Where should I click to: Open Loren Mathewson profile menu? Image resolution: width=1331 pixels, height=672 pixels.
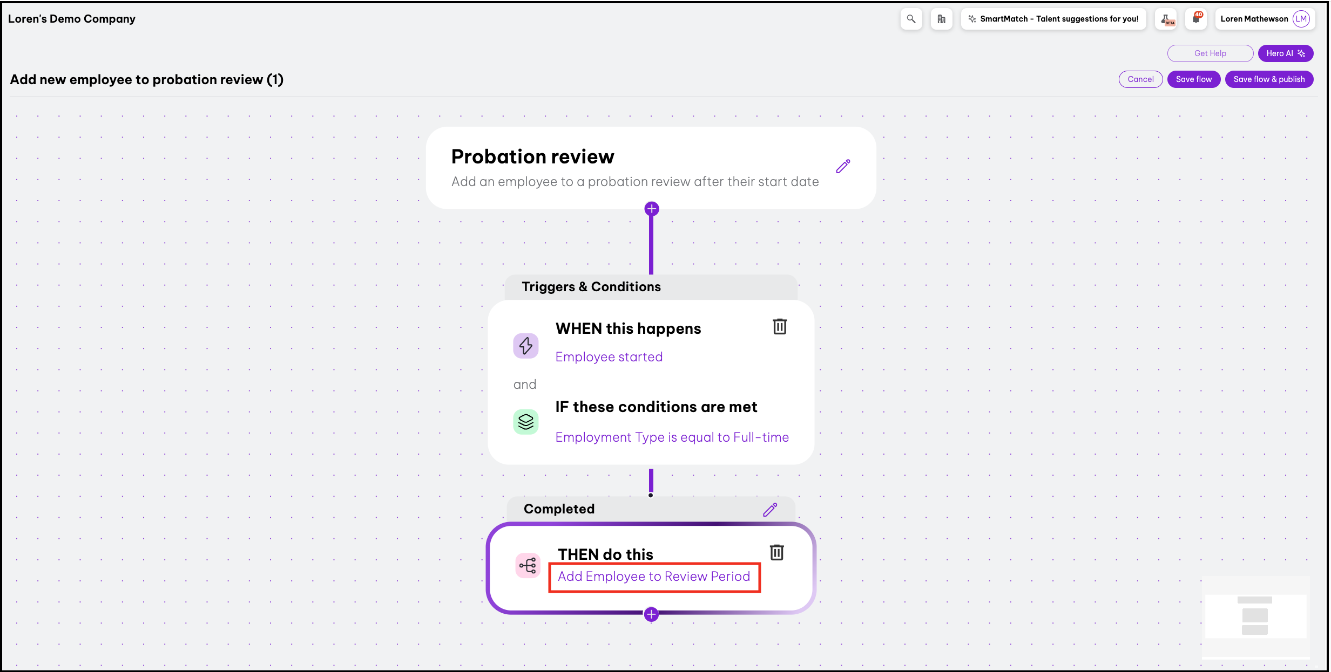pyautogui.click(x=1265, y=19)
